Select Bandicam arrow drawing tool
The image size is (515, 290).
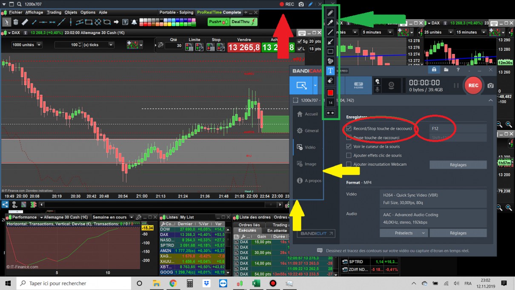(x=330, y=42)
